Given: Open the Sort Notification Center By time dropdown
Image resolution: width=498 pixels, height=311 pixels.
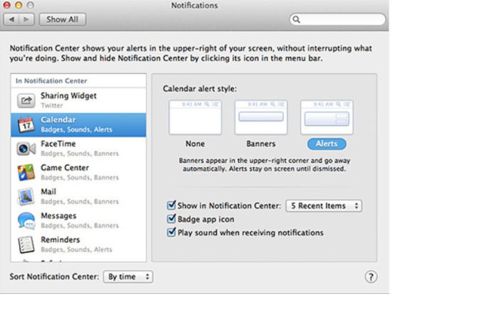Looking at the screenshot, I should (x=128, y=277).
